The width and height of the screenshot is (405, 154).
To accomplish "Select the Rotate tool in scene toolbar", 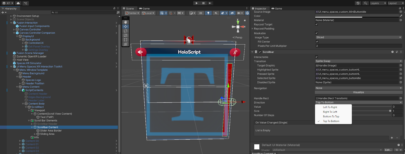I will click(x=126, y=31).
